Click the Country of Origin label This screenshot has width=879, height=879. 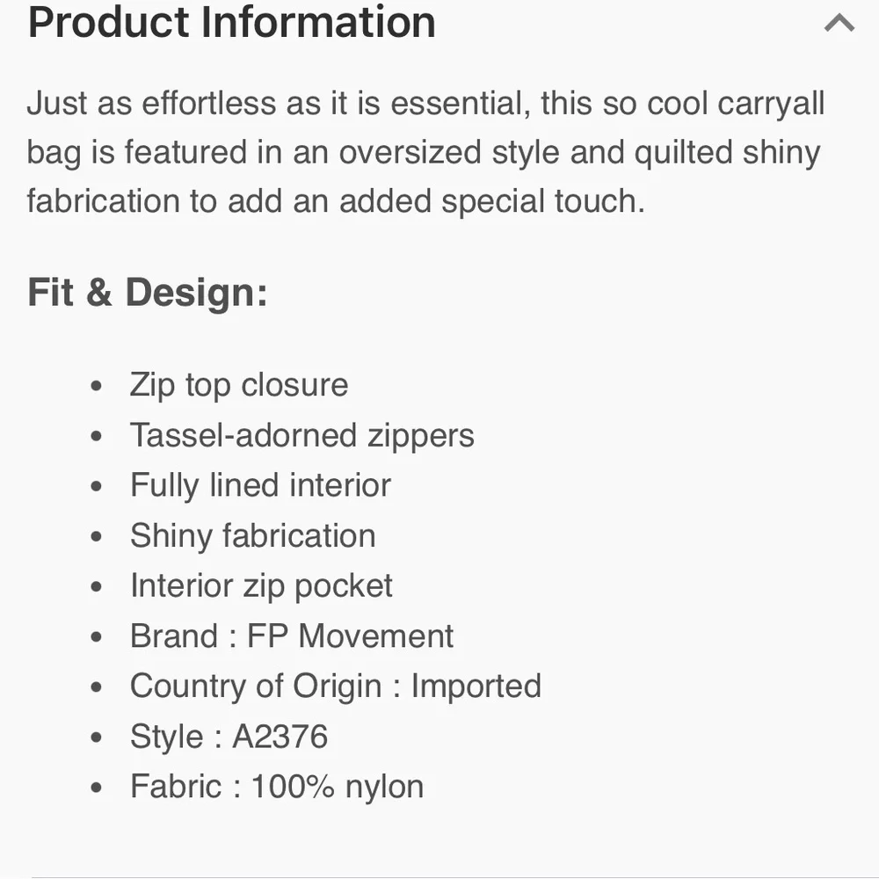[256, 686]
